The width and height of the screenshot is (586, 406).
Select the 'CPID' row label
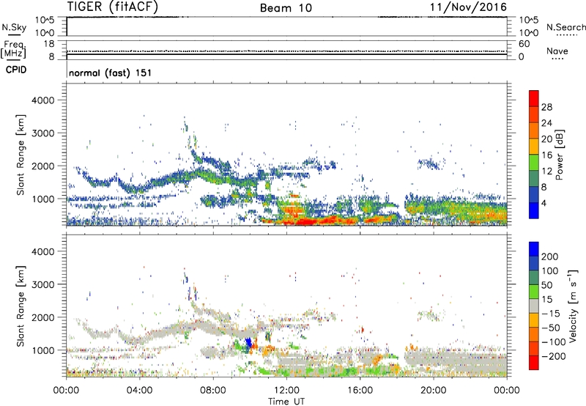tap(16, 70)
